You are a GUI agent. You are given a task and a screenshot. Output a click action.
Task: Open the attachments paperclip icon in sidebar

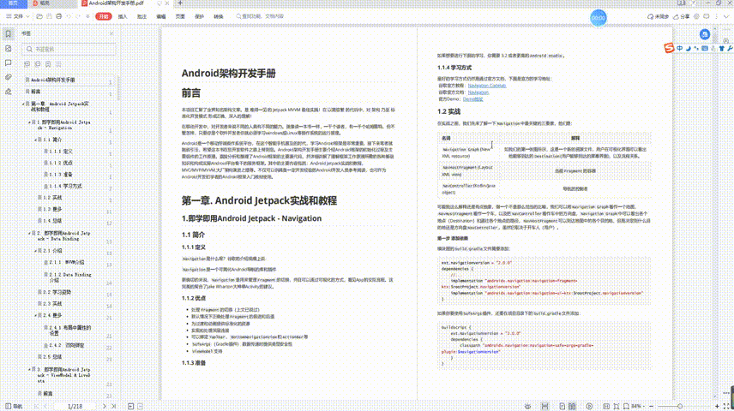8,77
